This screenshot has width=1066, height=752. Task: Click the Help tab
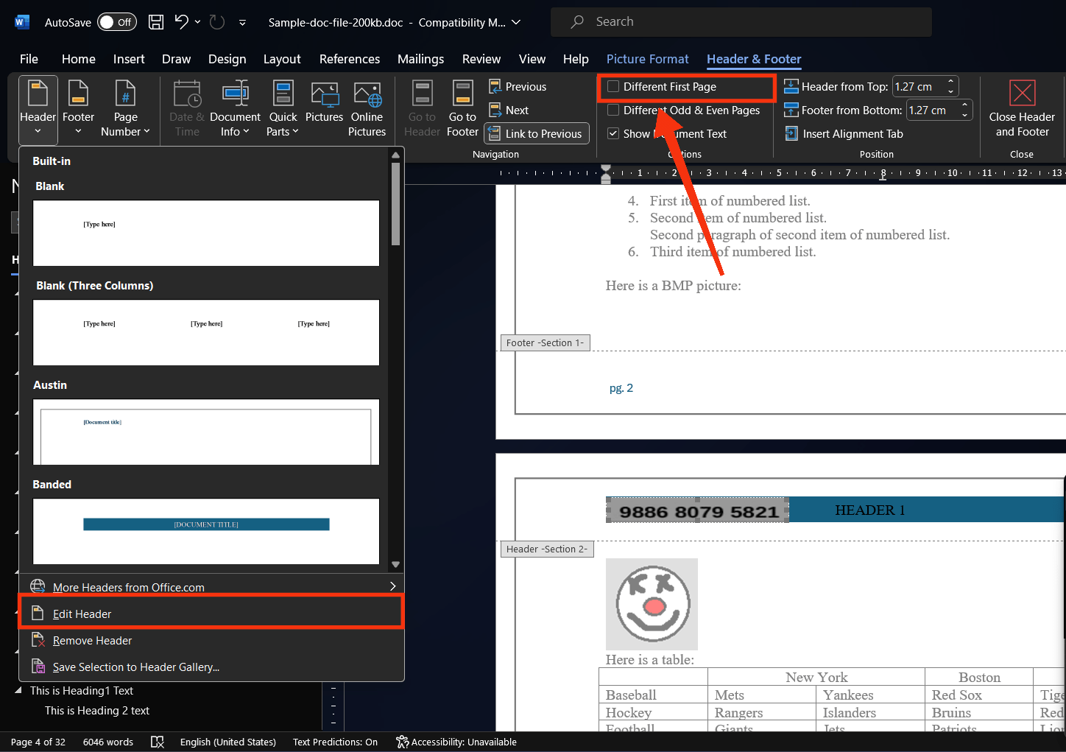click(x=576, y=59)
